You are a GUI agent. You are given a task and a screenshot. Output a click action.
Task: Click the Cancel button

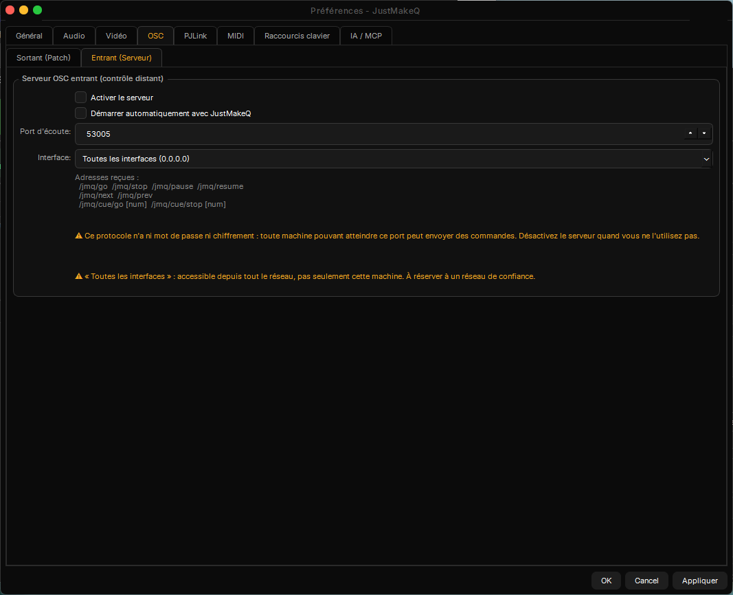(646, 581)
